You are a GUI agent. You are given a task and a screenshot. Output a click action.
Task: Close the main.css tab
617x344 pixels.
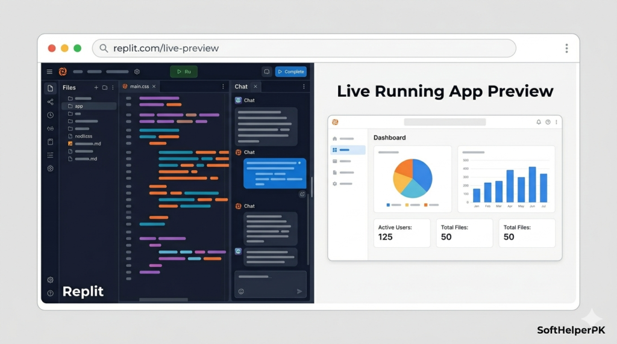pyautogui.click(x=154, y=87)
